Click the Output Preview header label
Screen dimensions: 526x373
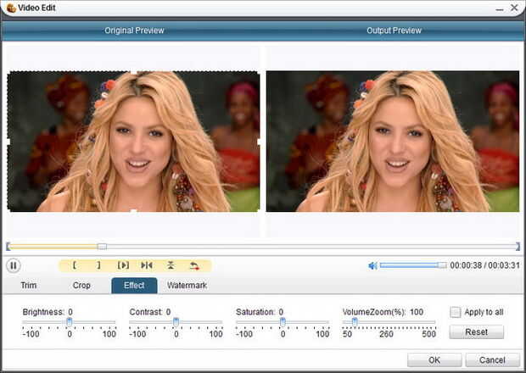[394, 31]
